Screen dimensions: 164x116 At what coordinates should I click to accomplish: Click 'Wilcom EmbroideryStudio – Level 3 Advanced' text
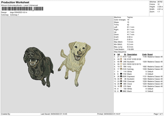point(19,5)
